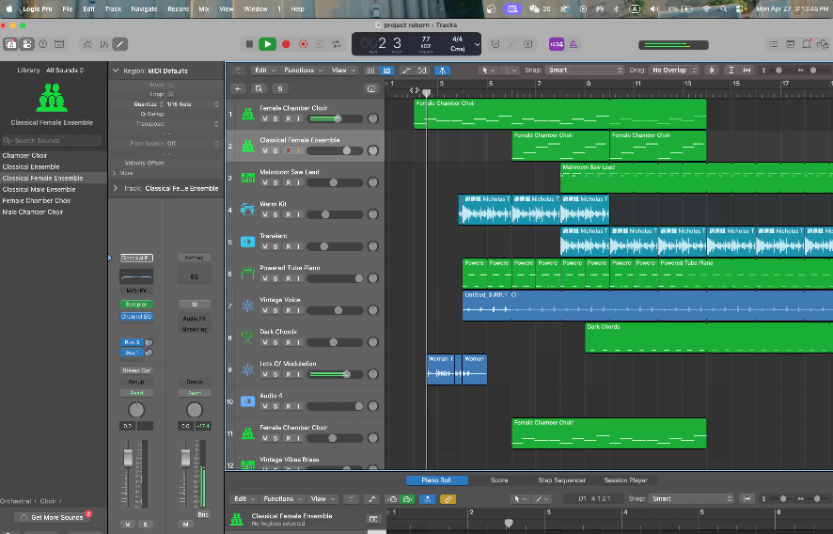Screen dimensions: 833x534
Task: Open the Drag No Overlap dropdown
Action: (674, 71)
